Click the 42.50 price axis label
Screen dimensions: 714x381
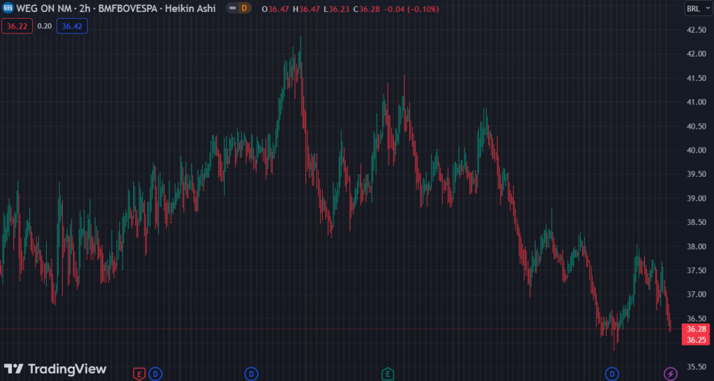click(x=697, y=30)
